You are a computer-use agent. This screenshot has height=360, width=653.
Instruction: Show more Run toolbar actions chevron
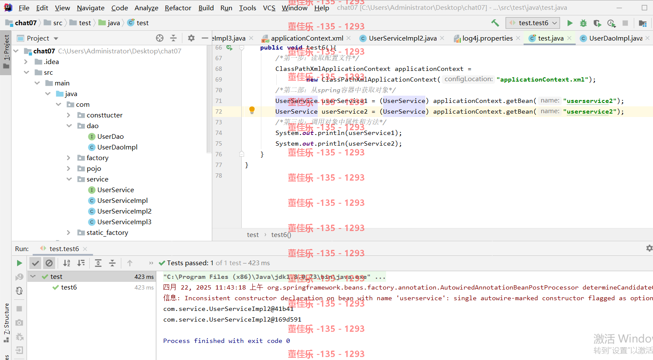click(151, 263)
